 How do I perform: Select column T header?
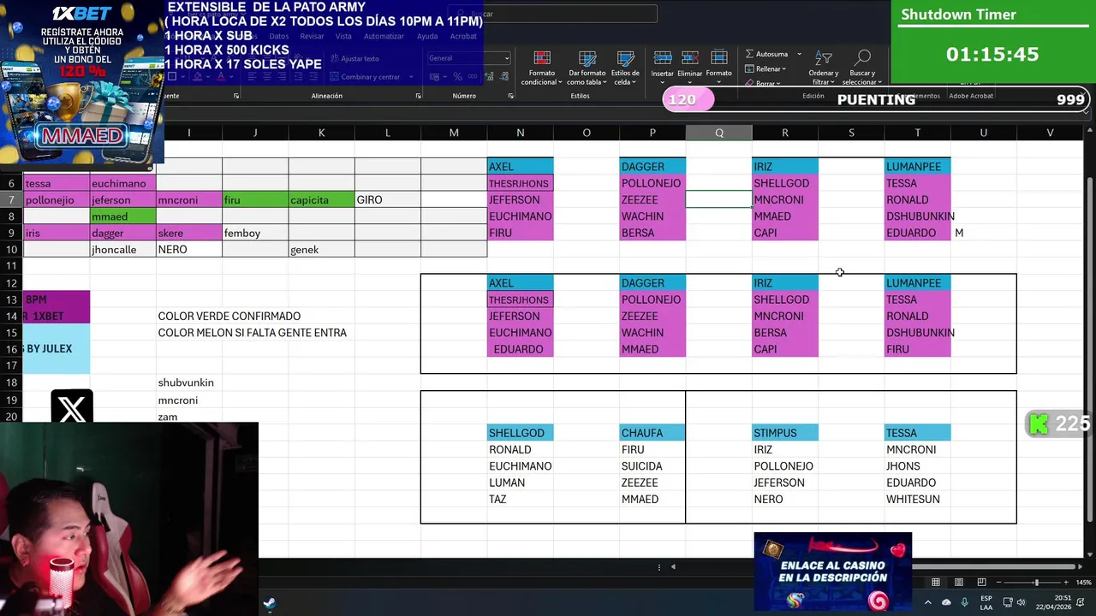(917, 133)
